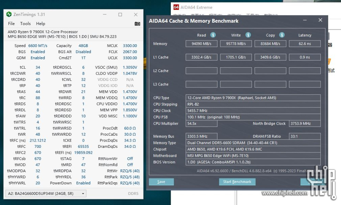
Task: Open the File menu in ZenTimings
Action: click(x=11, y=23)
